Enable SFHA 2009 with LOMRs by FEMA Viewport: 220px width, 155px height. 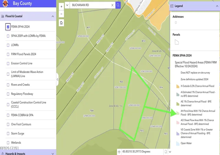[8, 36]
